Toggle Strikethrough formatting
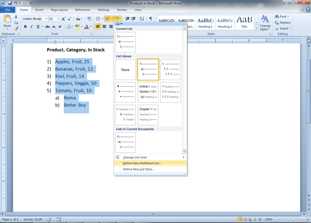Screen dimensions: 311x223 click(47, 26)
